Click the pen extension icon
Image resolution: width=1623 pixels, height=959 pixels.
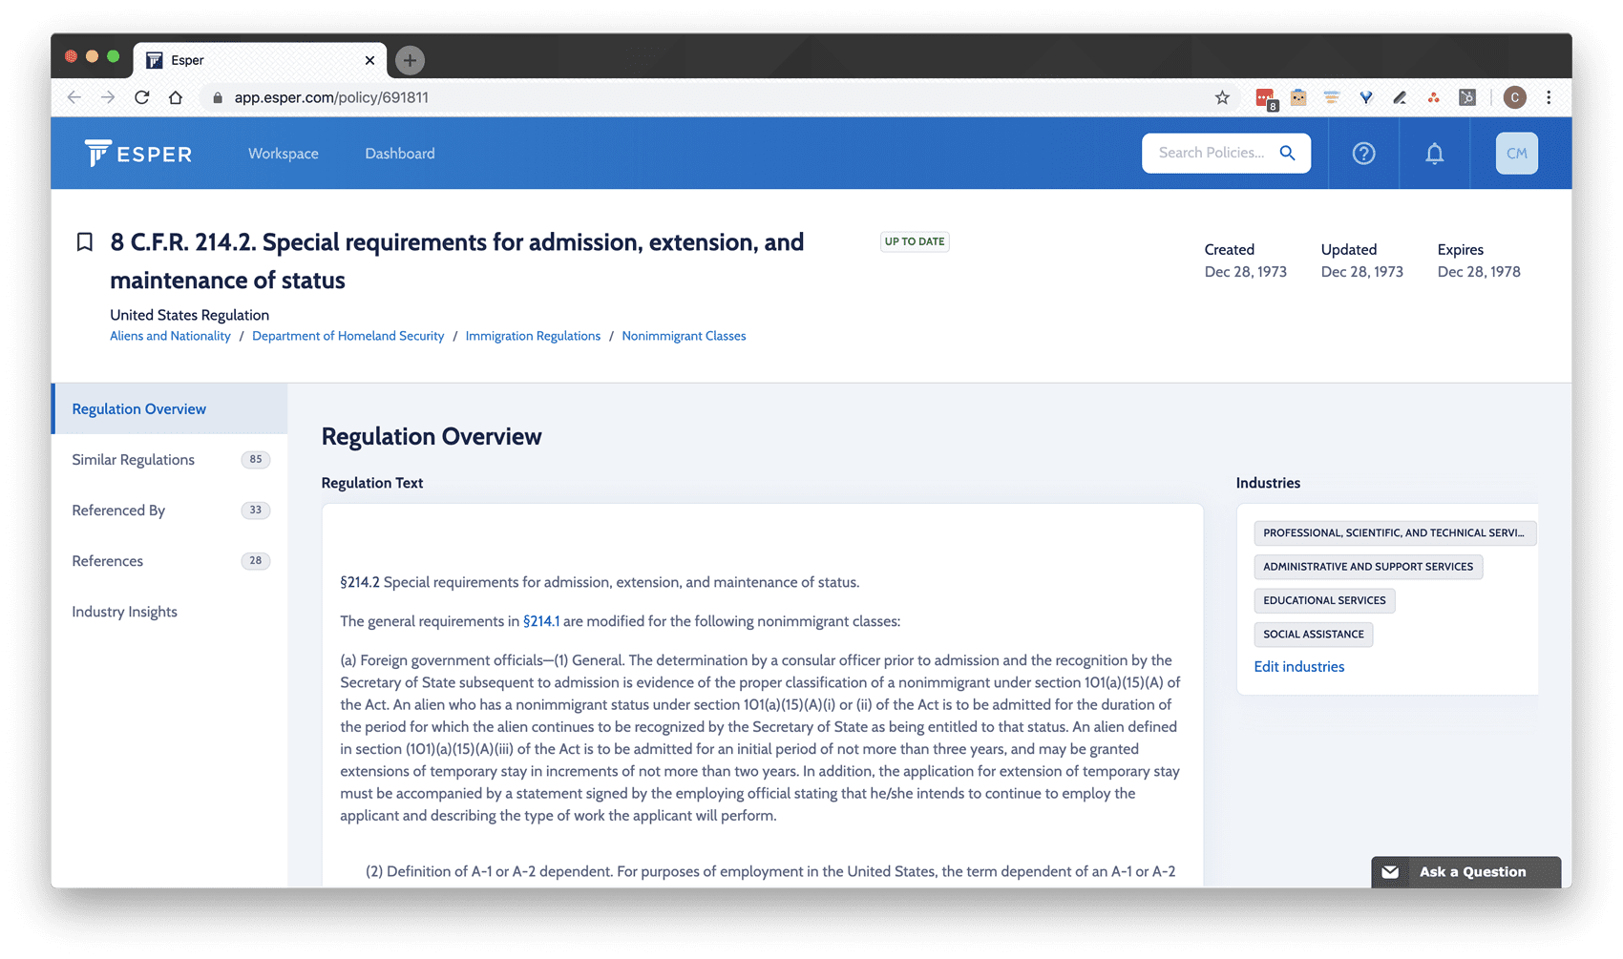(x=1400, y=97)
